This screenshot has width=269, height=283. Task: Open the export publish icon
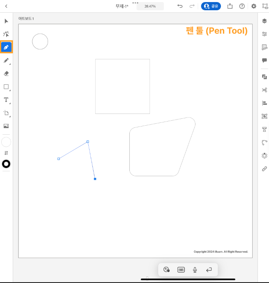[x=230, y=6]
